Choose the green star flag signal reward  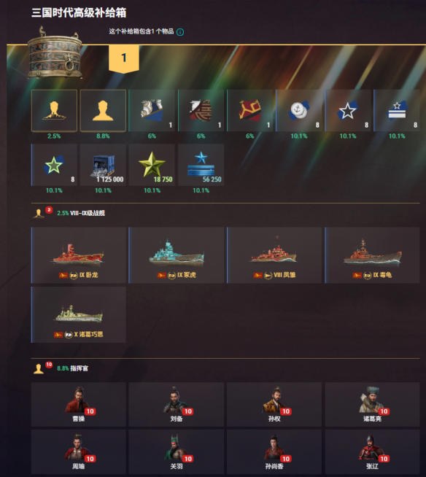click(x=54, y=165)
